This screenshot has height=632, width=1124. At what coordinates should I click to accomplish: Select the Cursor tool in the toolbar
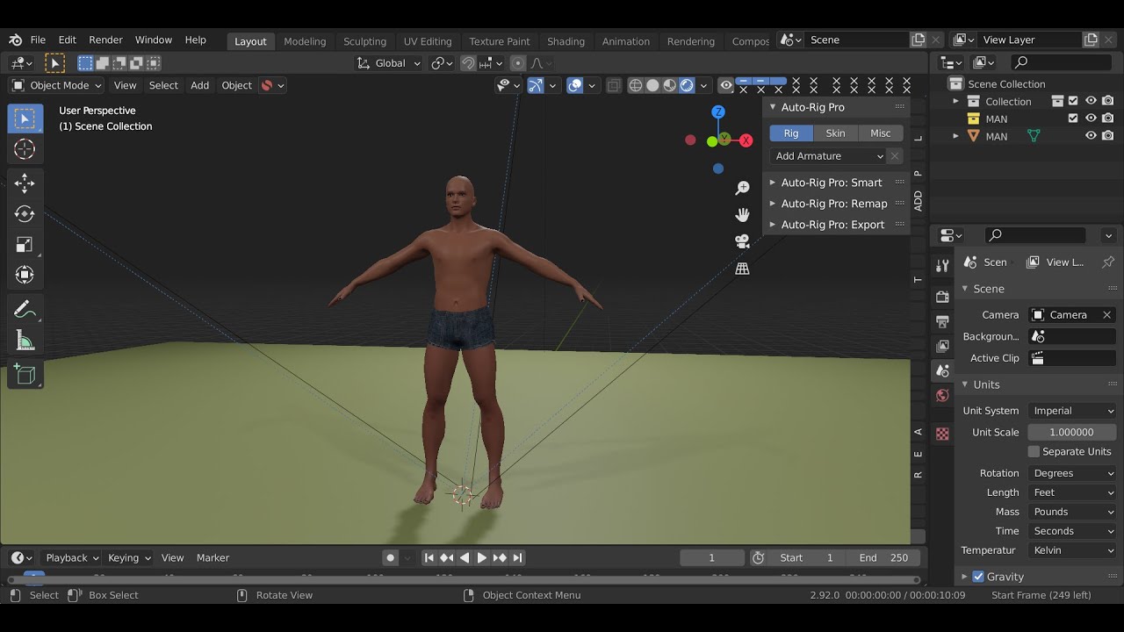(25, 149)
